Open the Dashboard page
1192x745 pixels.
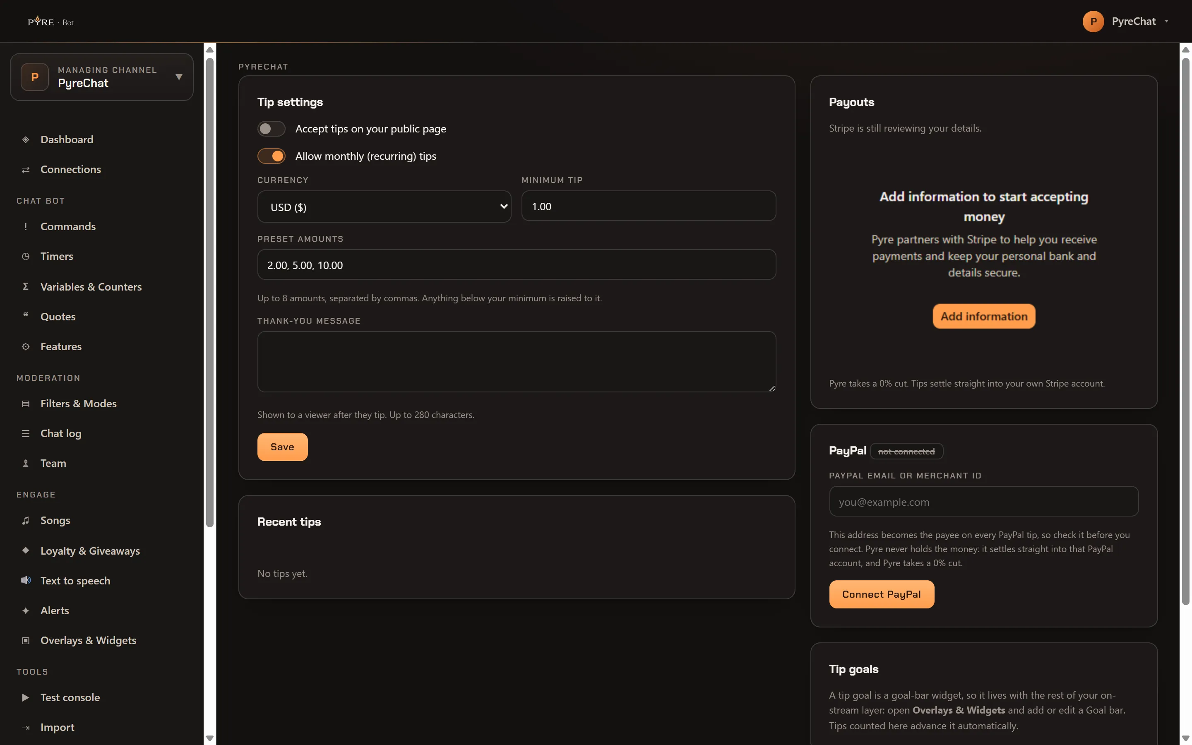click(x=67, y=139)
